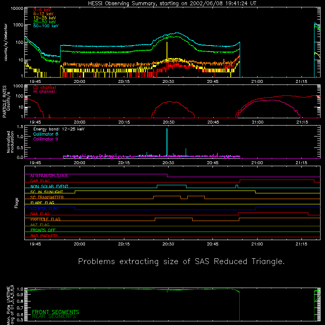Viewport: 325px width, 325px height.
Task: Click the 20:30 time label under the counts panel
Action: pos(168,82)
